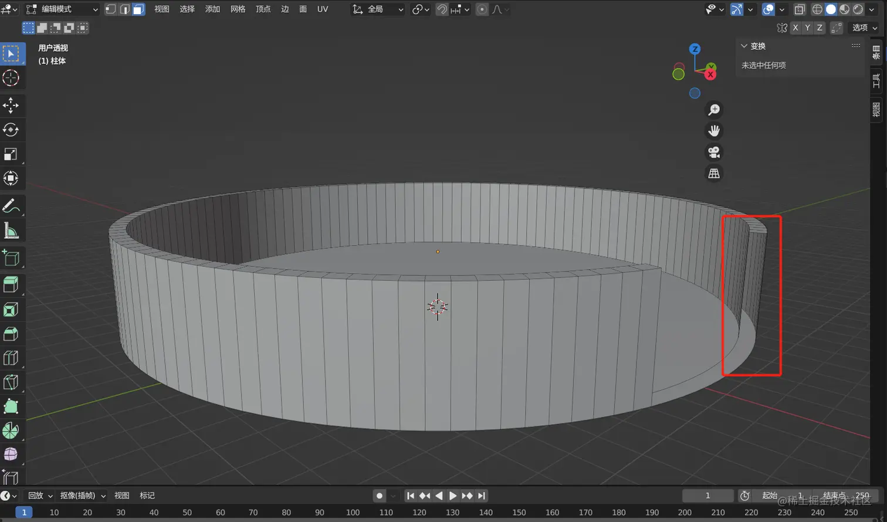Switch to the 工具 sidebar tab

(x=876, y=80)
